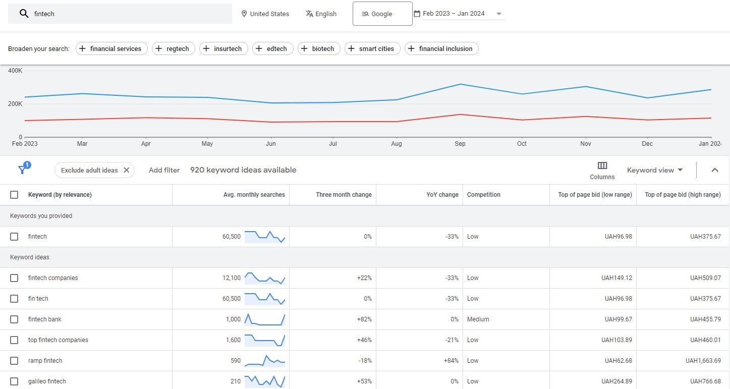Click the fintech search input field
Image resolution: width=730 pixels, height=389 pixels.
[120, 14]
